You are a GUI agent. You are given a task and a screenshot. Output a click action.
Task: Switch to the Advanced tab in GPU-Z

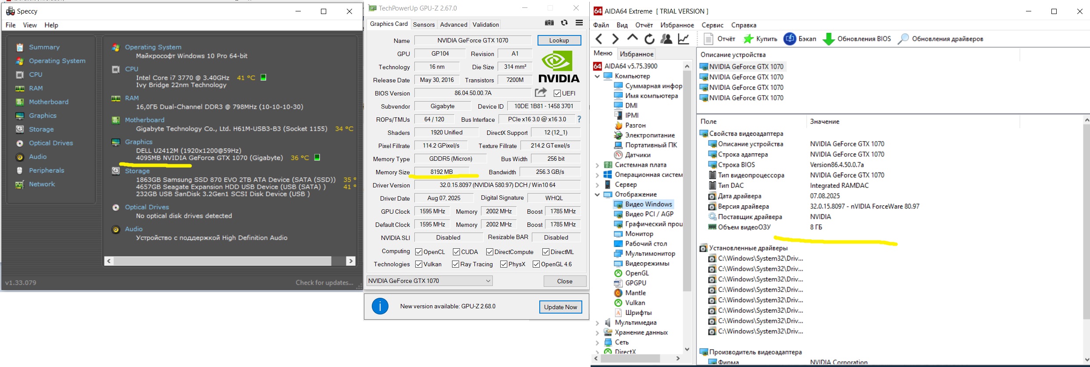pos(453,25)
